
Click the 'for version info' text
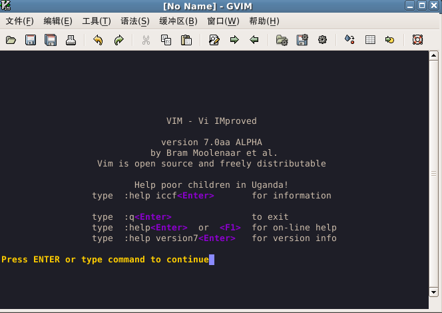coord(294,238)
